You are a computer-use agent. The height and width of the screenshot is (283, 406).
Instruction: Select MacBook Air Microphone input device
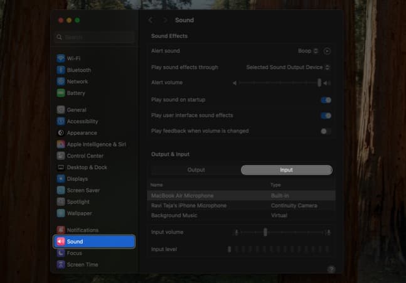[241, 196]
